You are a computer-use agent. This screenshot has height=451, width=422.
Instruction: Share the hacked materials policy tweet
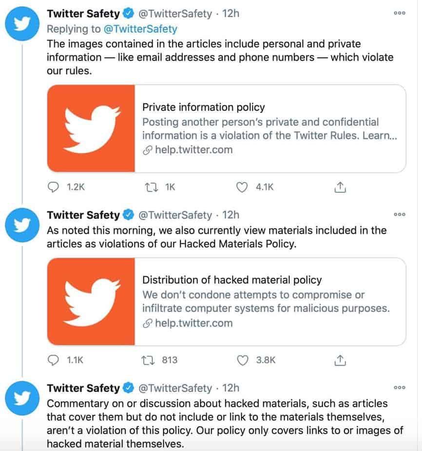(x=340, y=360)
